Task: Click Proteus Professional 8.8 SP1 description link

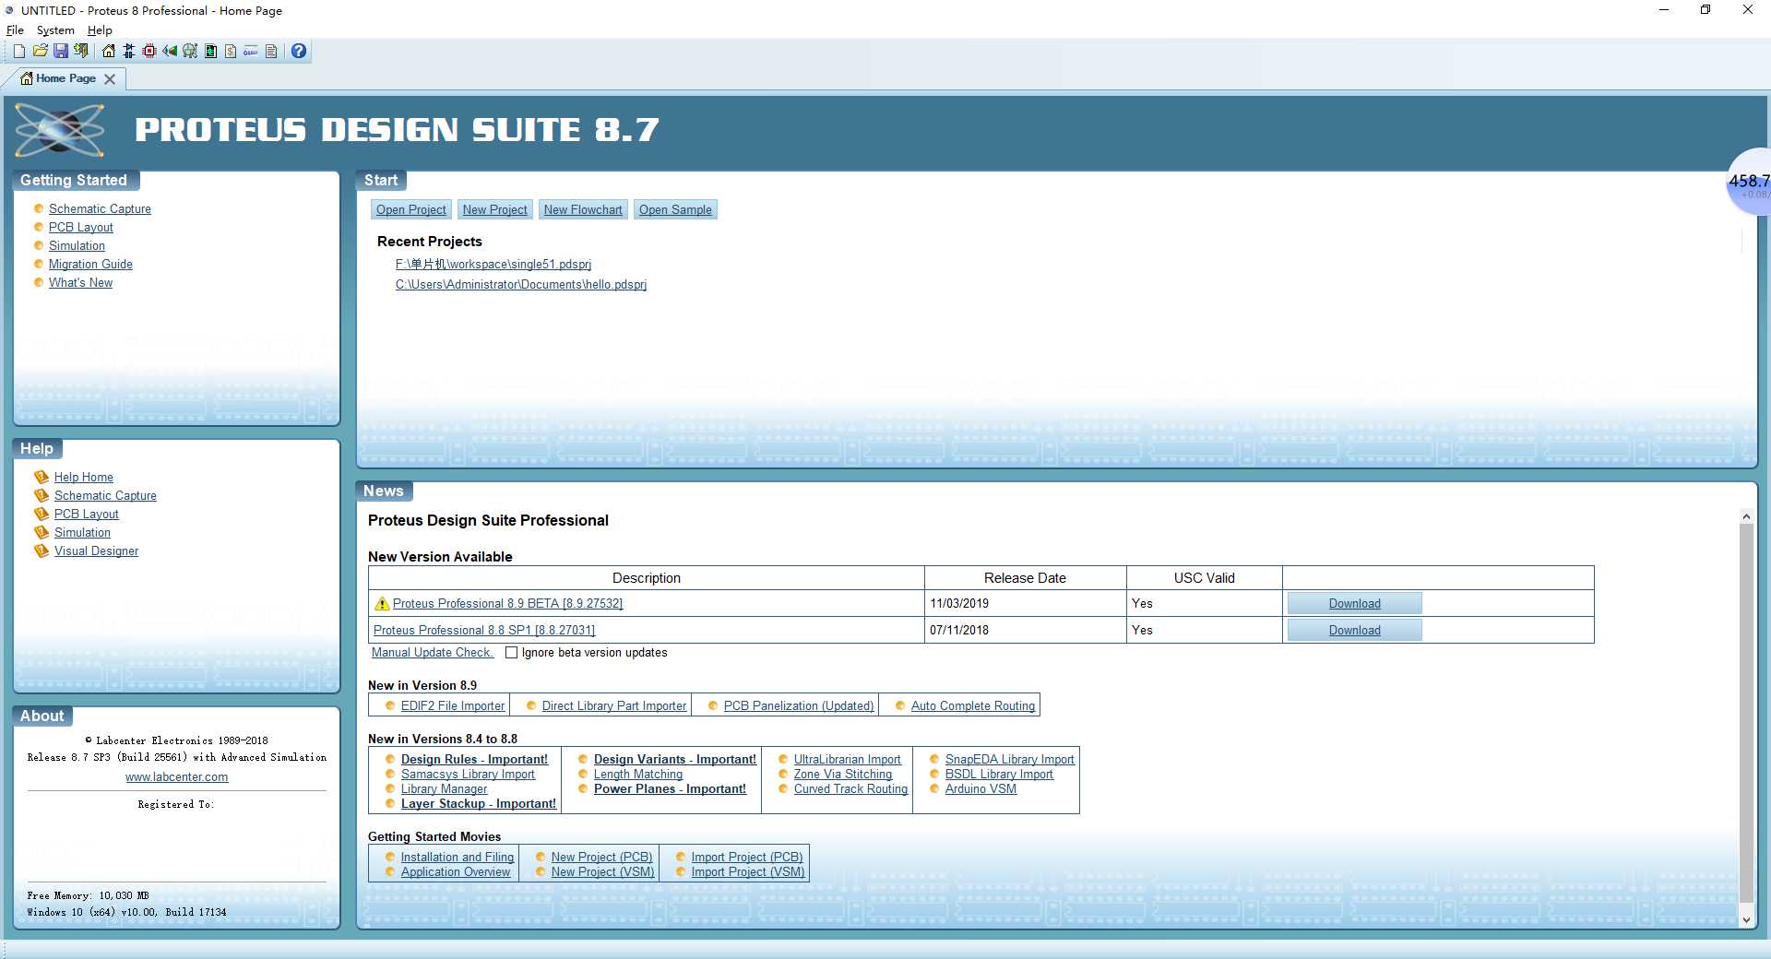Action: pos(484,631)
